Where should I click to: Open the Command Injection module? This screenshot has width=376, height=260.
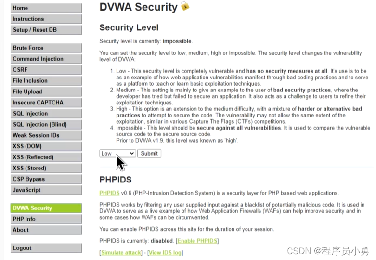(46, 59)
